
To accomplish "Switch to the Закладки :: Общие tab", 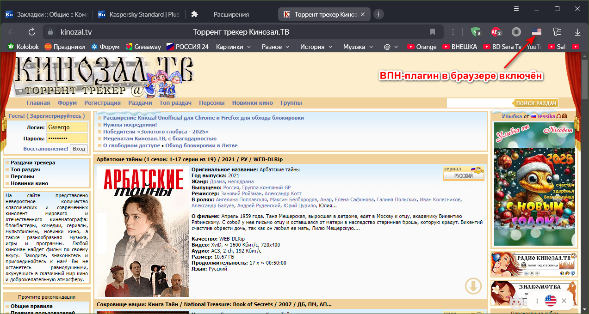I will click(x=46, y=14).
